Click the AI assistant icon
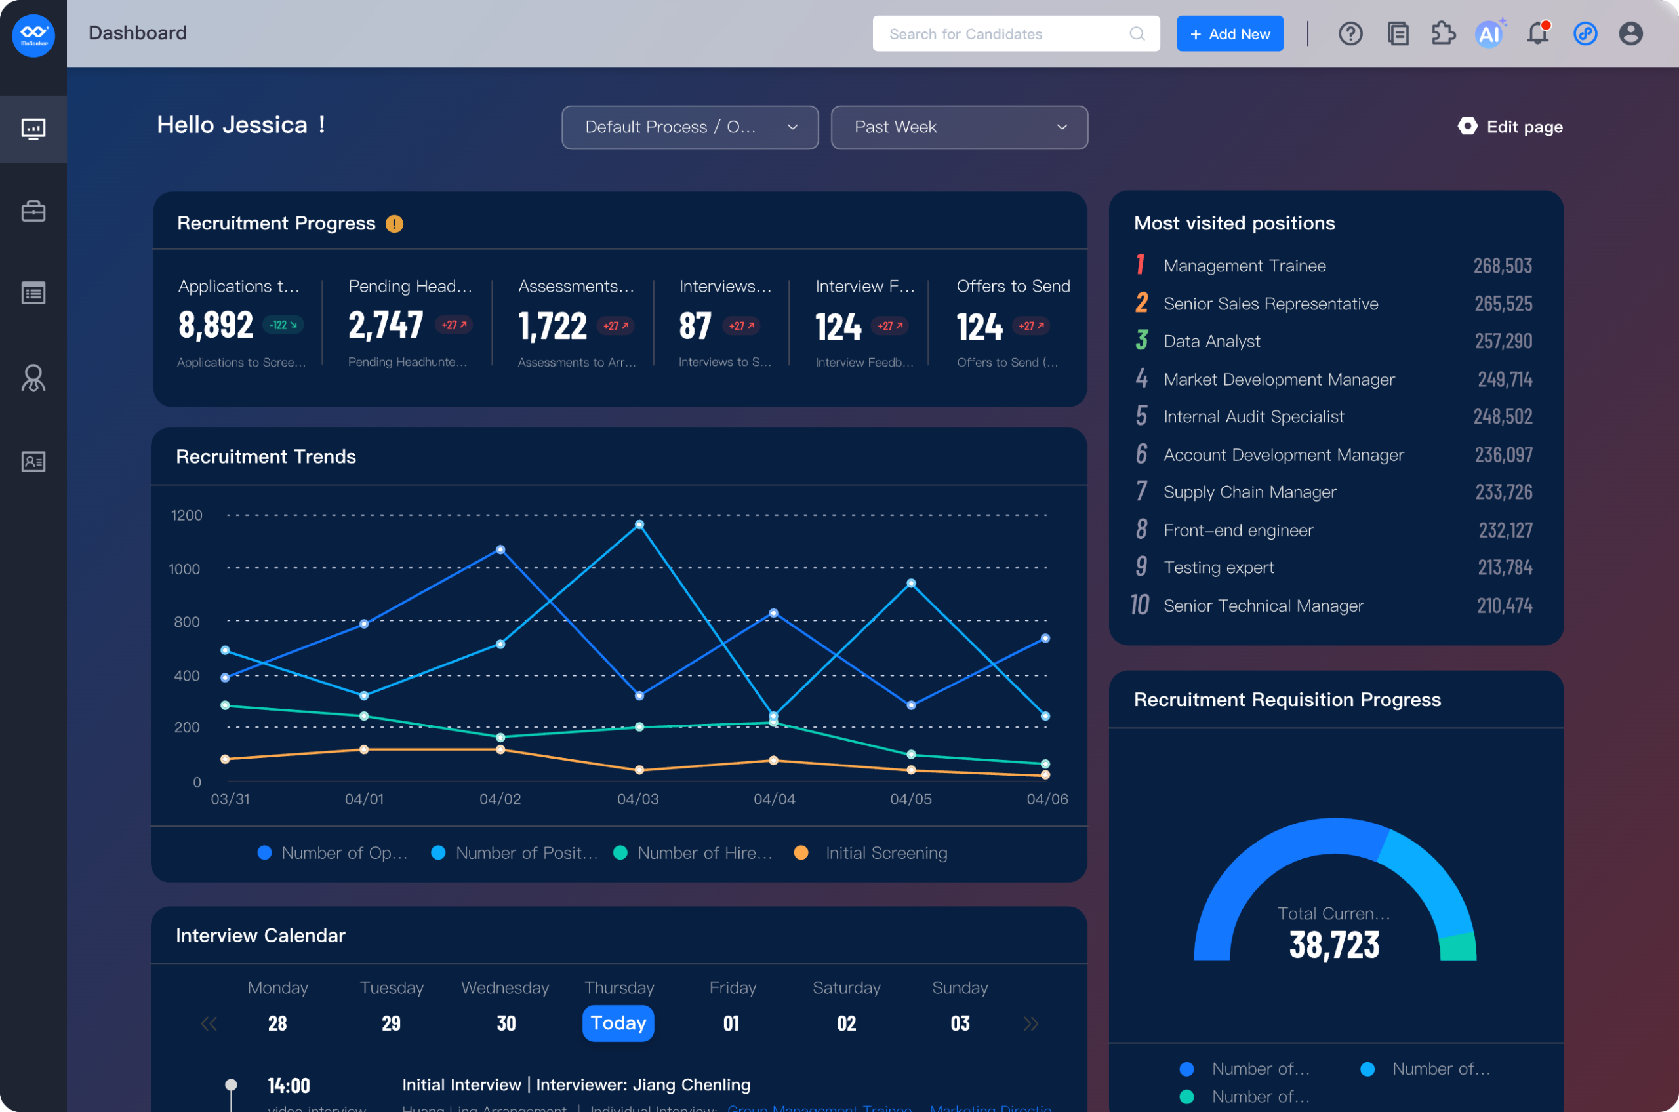This screenshot has width=1679, height=1112. point(1489,33)
